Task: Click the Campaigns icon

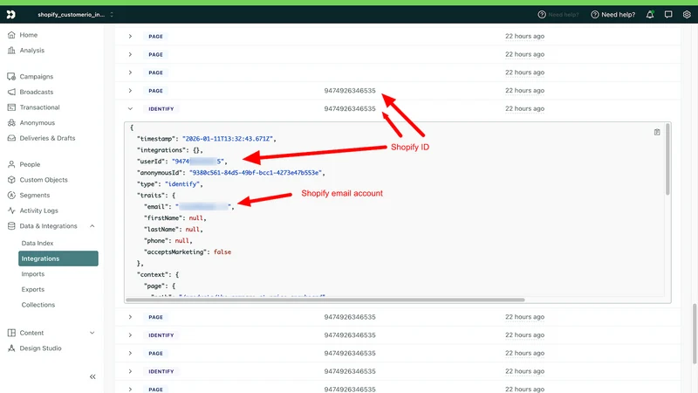Action: tap(11, 77)
